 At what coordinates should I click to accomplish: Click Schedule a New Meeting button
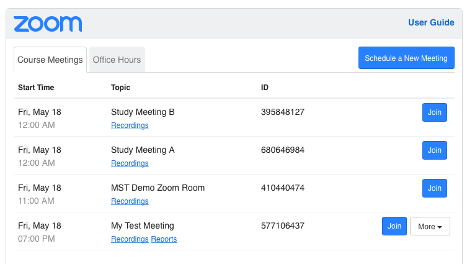click(406, 58)
